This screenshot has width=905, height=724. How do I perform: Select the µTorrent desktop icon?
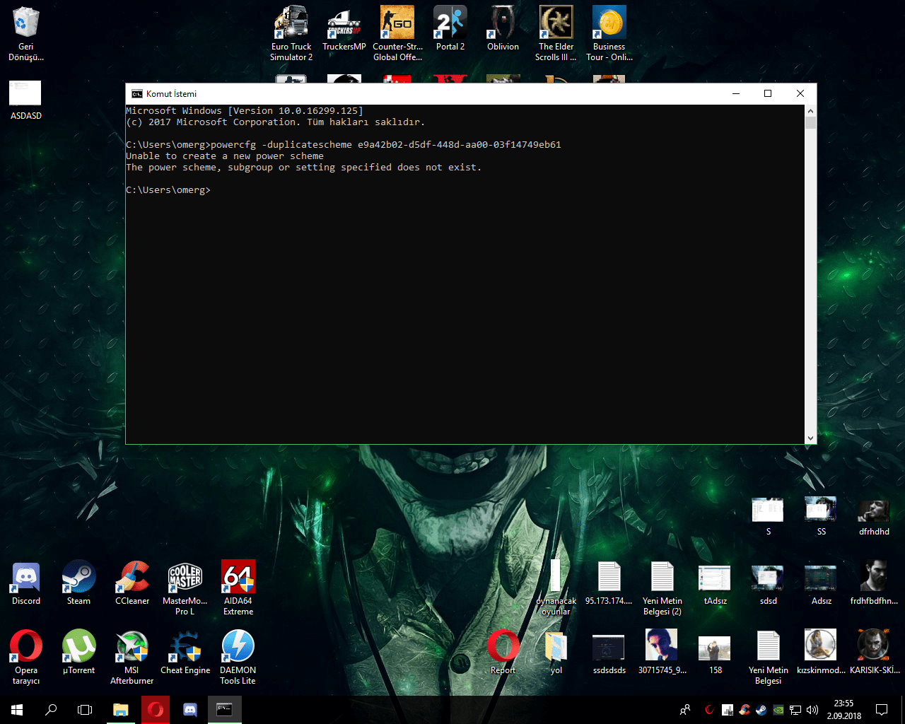click(78, 647)
